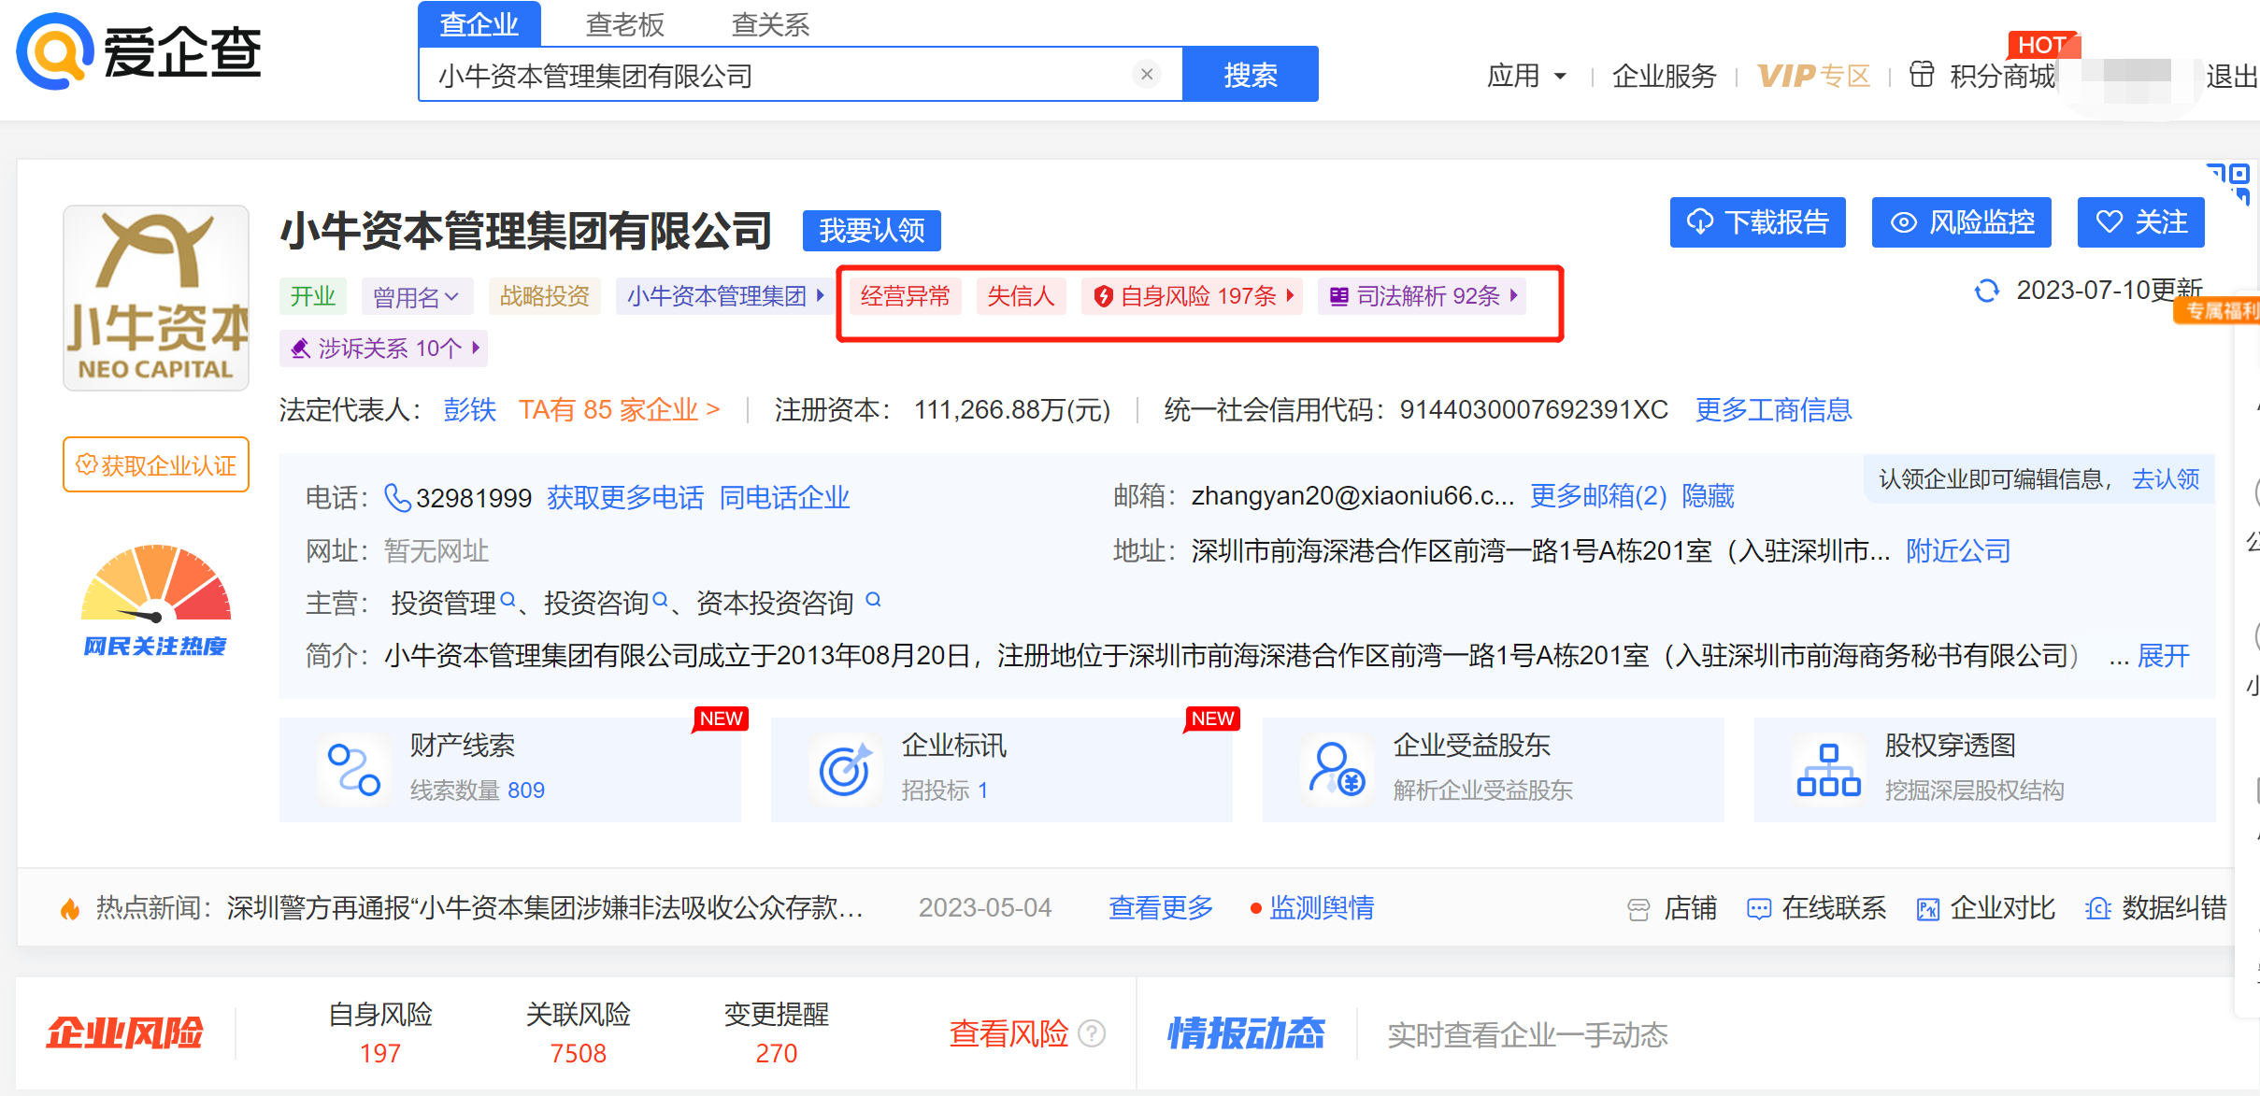Open the QR code icon at the card corner
Viewport: 2260px width, 1096px height.
coord(2230,183)
